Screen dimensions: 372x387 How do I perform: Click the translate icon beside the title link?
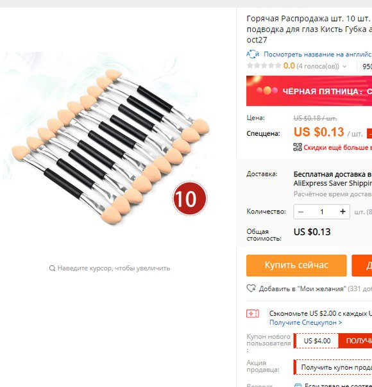[x=253, y=54]
